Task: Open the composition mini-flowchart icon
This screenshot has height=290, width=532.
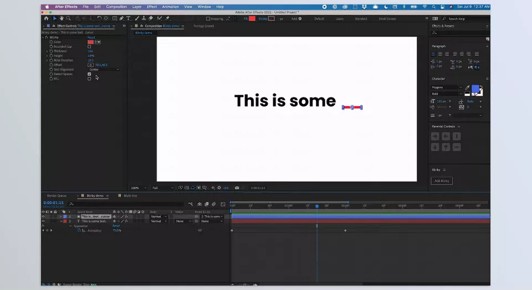Action: [x=190, y=204]
